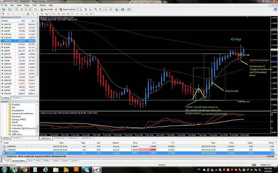The width and height of the screenshot is (278, 173).
Task: Switch timeframe to D1
Action: 82,14
